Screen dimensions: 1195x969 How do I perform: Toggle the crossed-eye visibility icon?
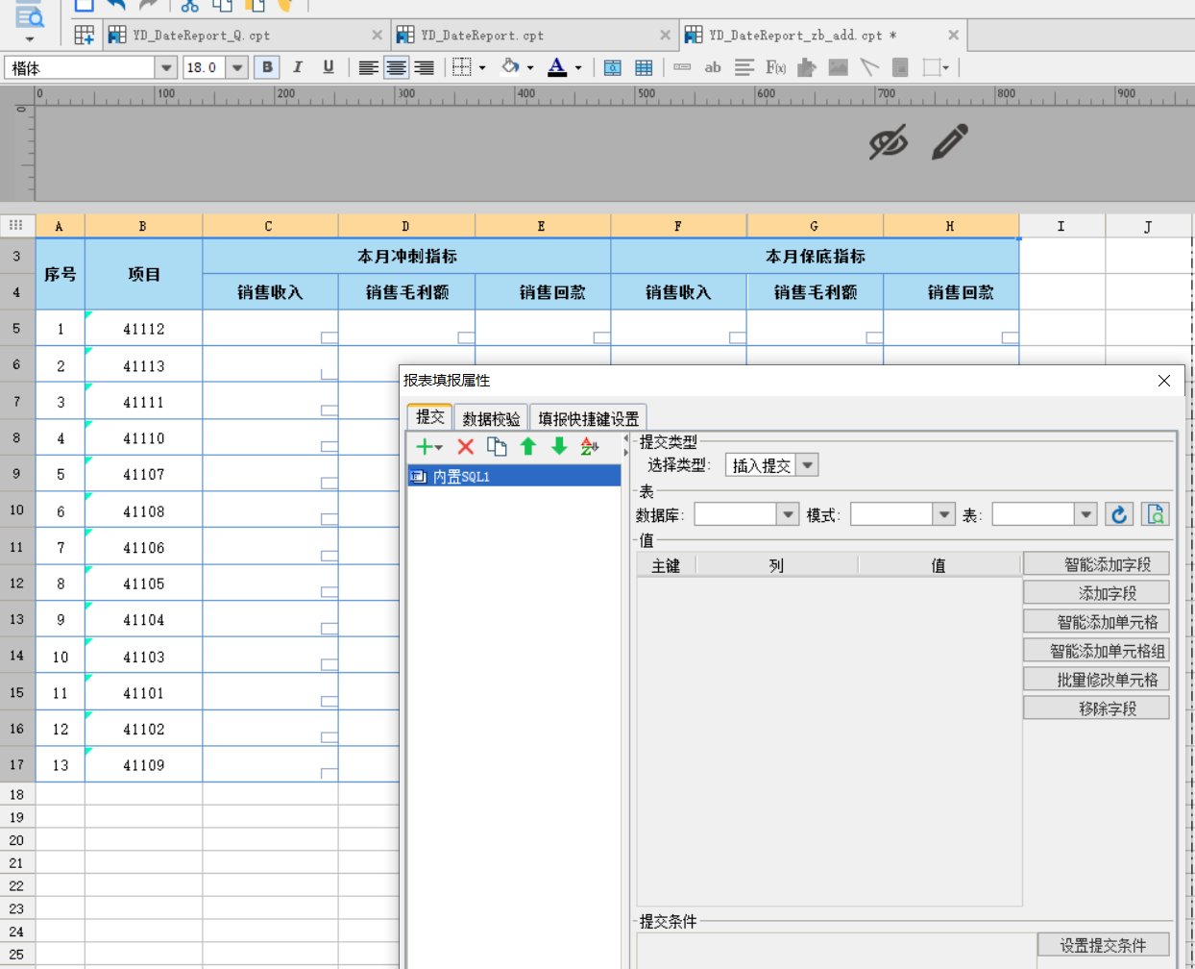(889, 142)
